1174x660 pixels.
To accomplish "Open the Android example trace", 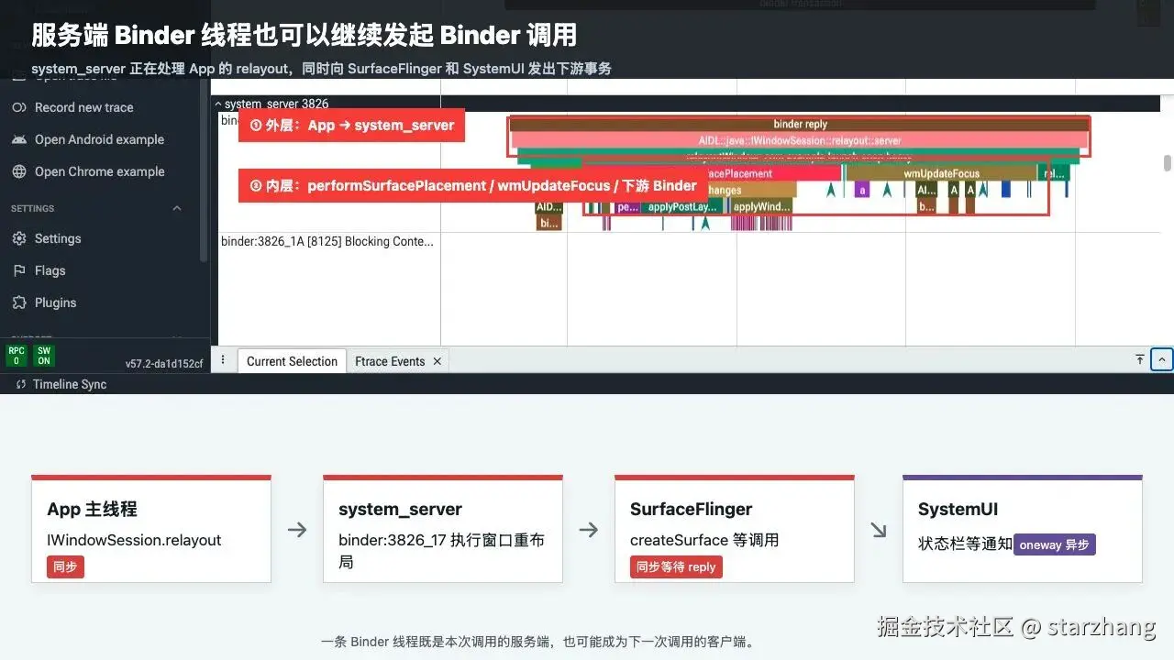I will [99, 139].
